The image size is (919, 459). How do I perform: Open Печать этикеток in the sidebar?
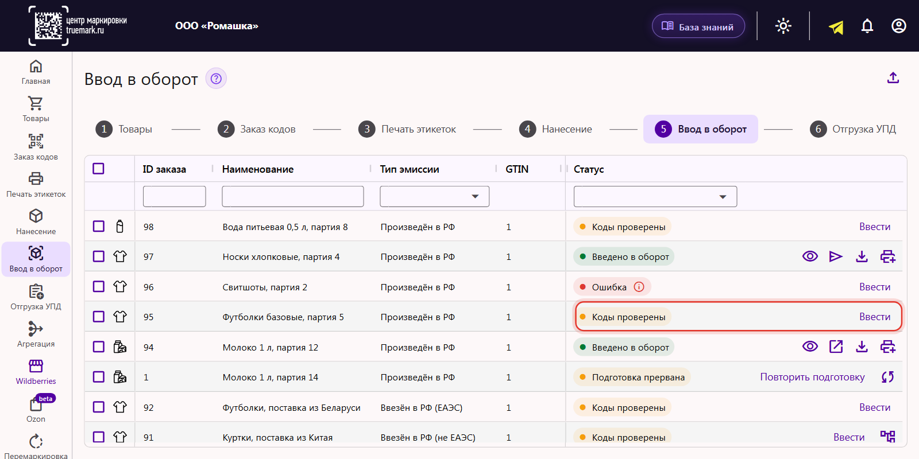coord(36,185)
